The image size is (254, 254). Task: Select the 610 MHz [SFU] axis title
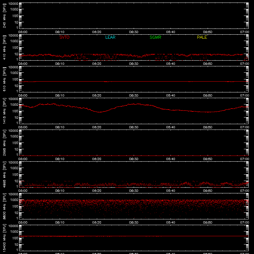pos(4,79)
